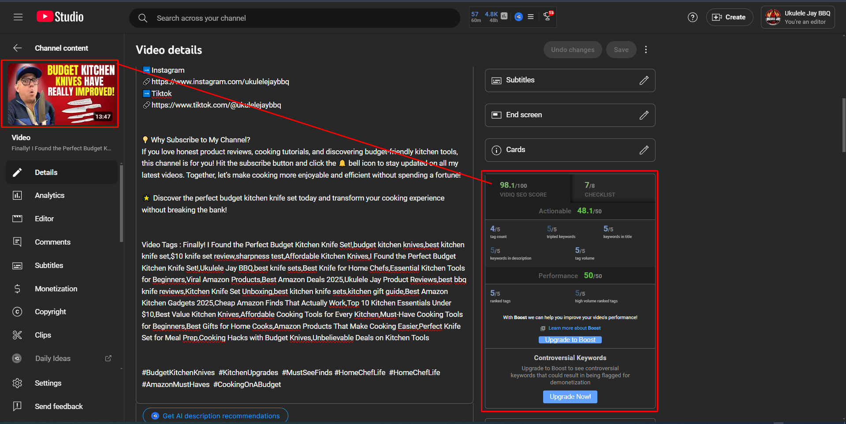The image size is (846, 424).
Task: Click the 'keywords in description' score
Action: click(x=511, y=253)
